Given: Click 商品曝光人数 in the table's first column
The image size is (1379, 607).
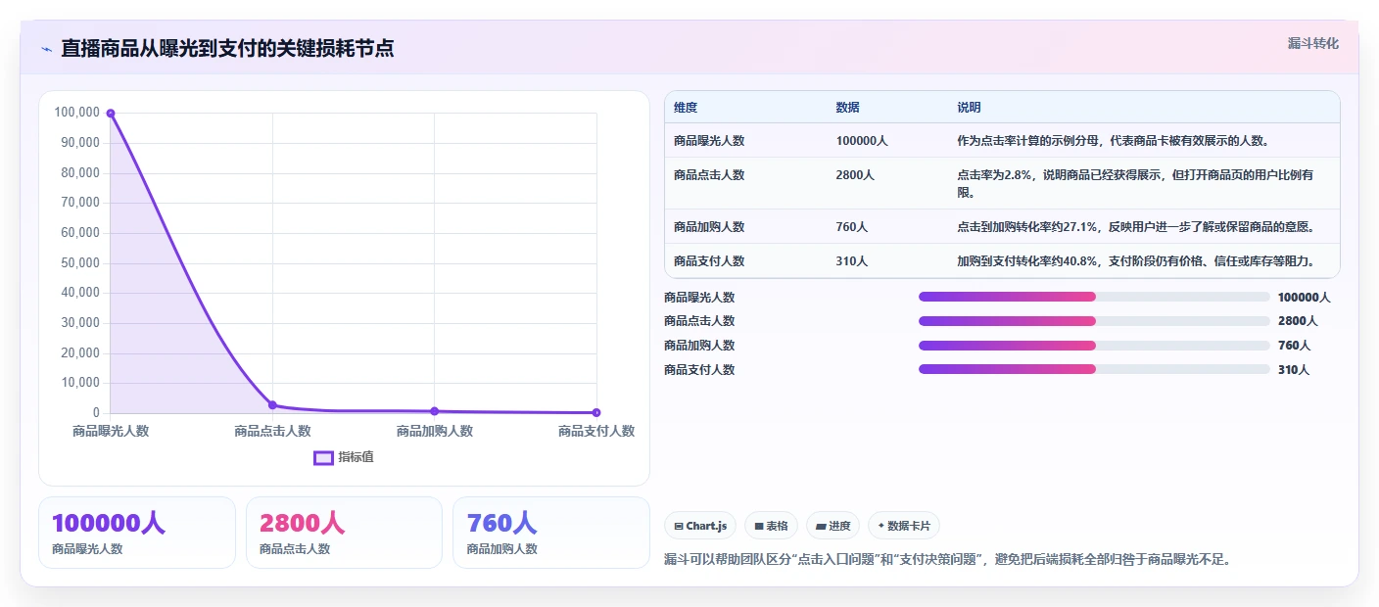Looking at the screenshot, I should (x=709, y=141).
